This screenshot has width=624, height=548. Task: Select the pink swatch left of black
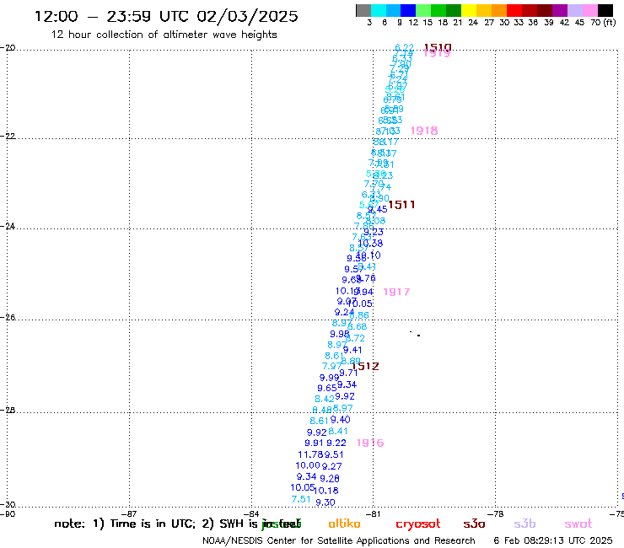click(x=590, y=10)
